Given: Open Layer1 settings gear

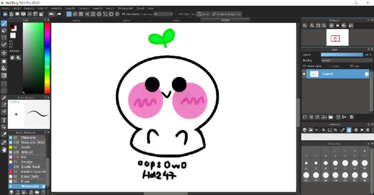Looking at the screenshot, I should pyautogui.click(x=366, y=74).
